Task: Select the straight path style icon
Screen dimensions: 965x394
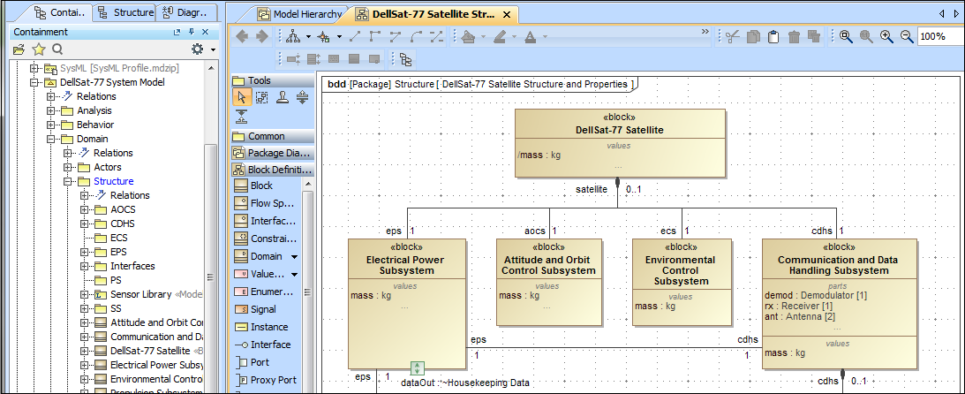Action: [x=355, y=37]
